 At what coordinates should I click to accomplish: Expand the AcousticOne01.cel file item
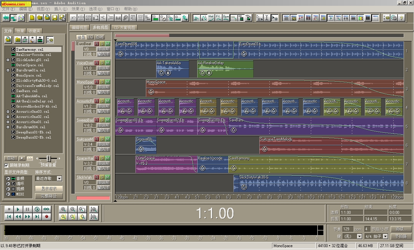(x=8, y=122)
